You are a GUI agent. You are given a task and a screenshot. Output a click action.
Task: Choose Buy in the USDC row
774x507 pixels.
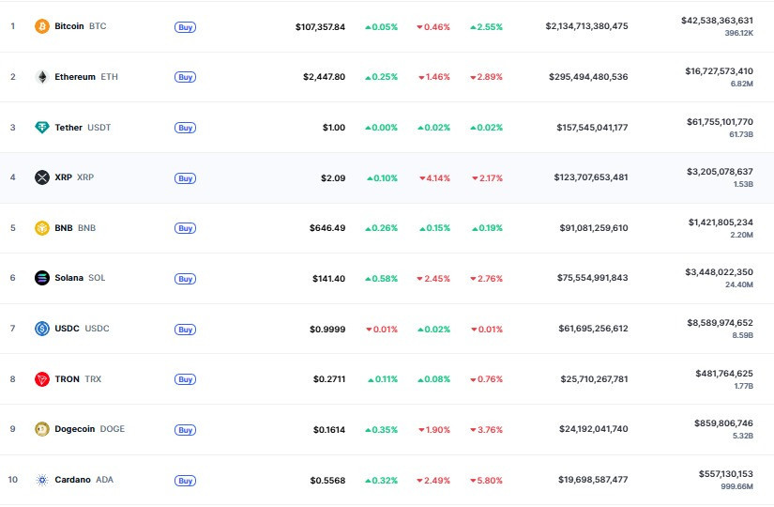click(x=185, y=330)
